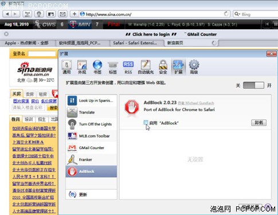The height and width of the screenshot is (215, 278).
Task: Click the Sina 新浪网 logo
Action: tap(35, 69)
